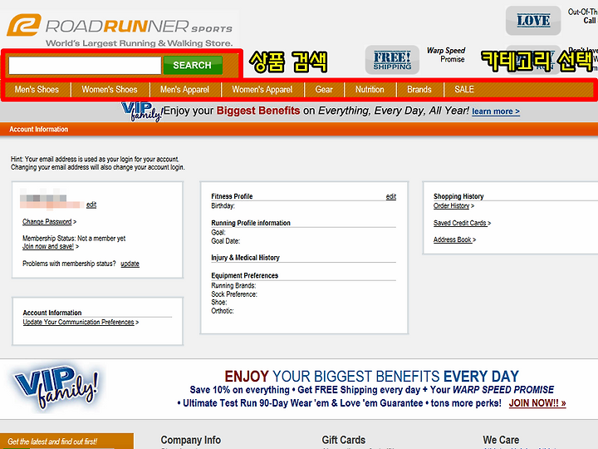Screen dimensions: 598x449
Task: Click the large VIP family promo logo
Action: click(56, 387)
